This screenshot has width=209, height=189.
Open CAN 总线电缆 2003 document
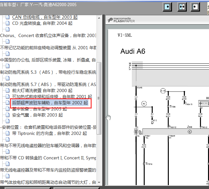tap(45, 17)
